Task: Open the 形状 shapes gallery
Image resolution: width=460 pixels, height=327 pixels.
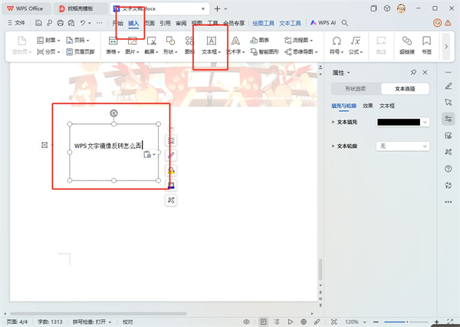Action: pos(170,45)
